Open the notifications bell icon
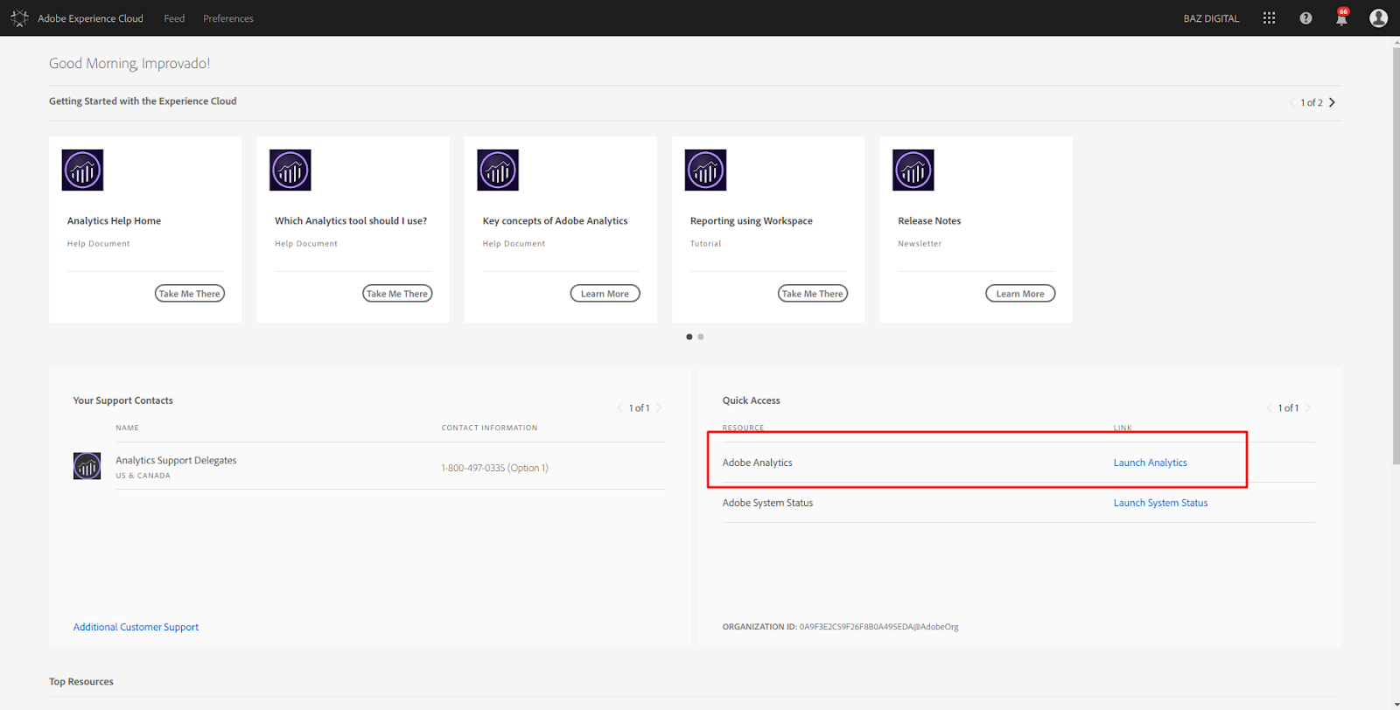This screenshot has width=1400, height=710. (1341, 18)
